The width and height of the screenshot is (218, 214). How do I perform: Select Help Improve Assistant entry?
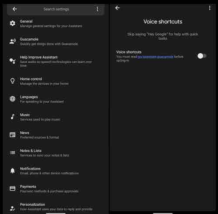[x=56, y=61]
